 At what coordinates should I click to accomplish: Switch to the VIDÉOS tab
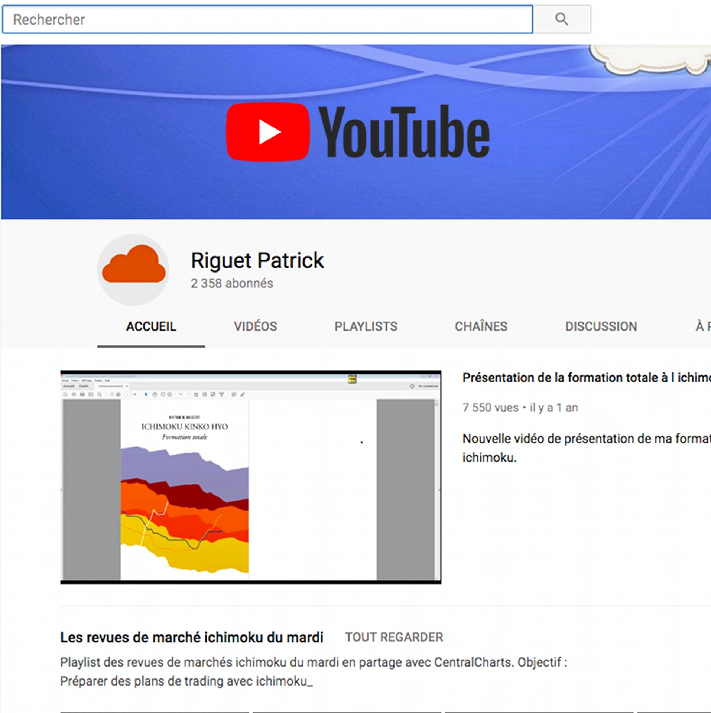click(x=256, y=326)
